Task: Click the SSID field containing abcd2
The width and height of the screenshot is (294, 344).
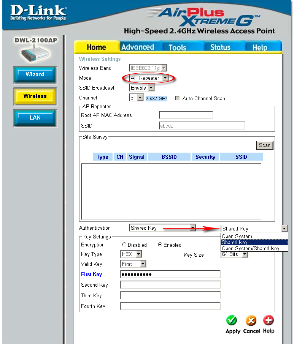Action: click(202, 126)
